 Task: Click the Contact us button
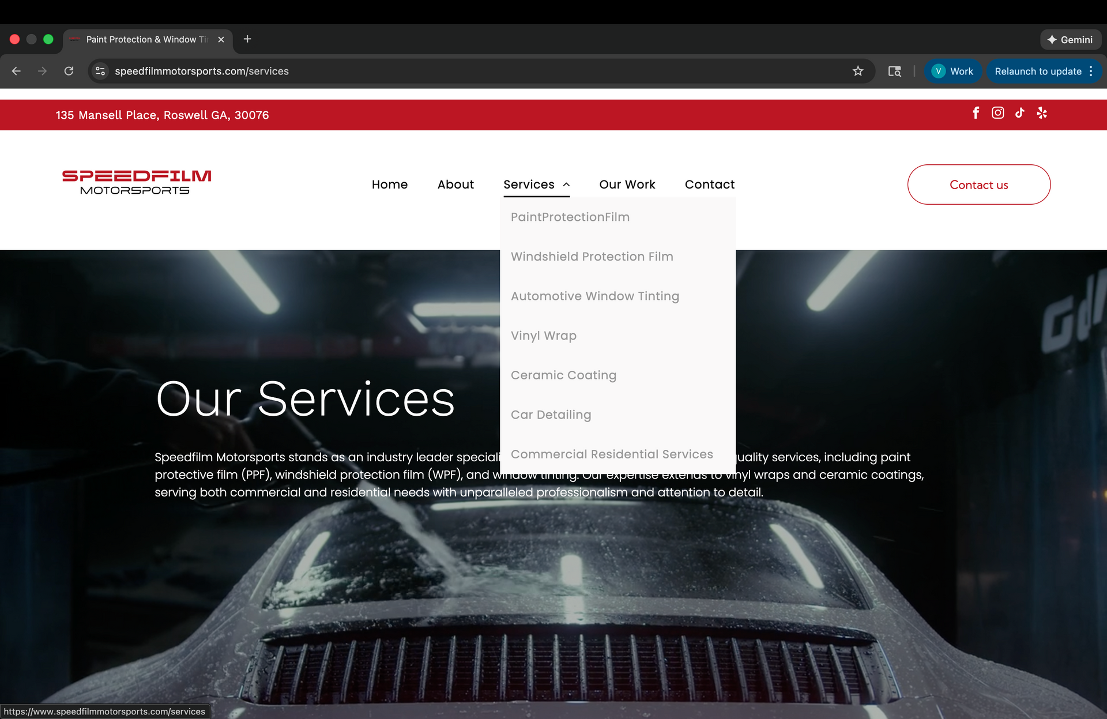point(978,185)
